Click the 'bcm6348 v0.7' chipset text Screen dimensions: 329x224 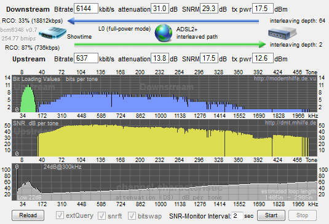18,30
